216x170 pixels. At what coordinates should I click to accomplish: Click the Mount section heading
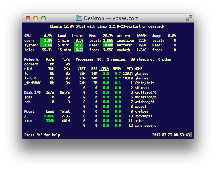[30, 111]
